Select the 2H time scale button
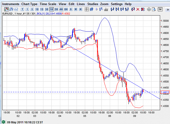The height and width of the screenshot is (124, 170). tap(56, 9)
